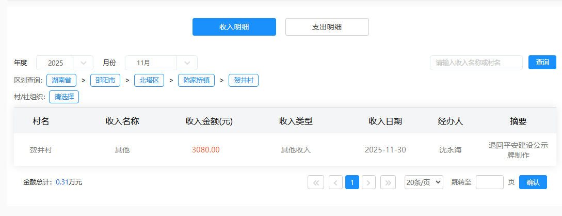Choose the 陈家桥镇 town tag
Image resolution: width=562 pixels, height=216 pixels.
[x=196, y=81]
